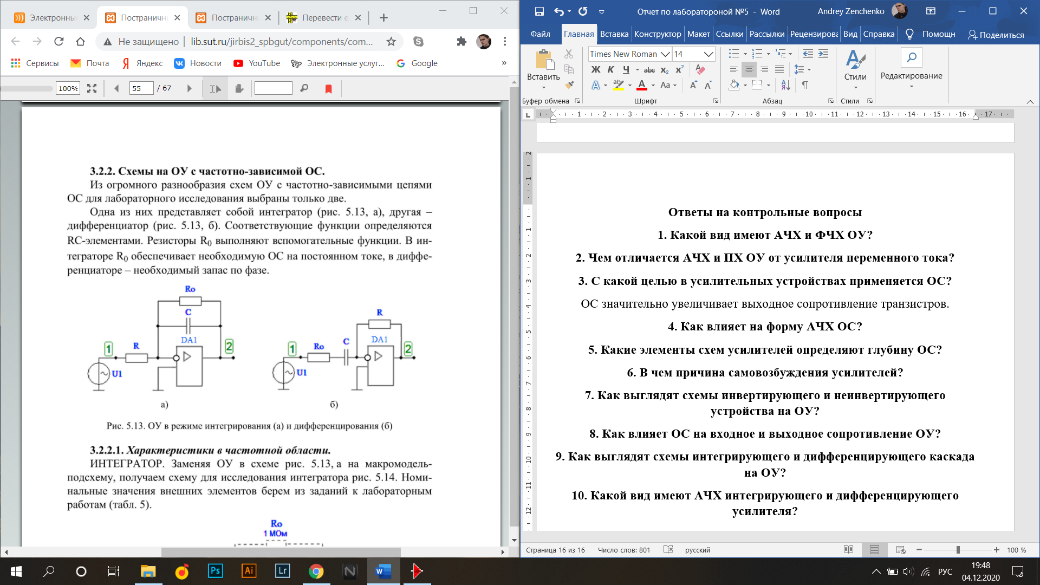Switch to the 'Перевести' browser tab
The height and width of the screenshot is (585, 1040).
click(324, 18)
